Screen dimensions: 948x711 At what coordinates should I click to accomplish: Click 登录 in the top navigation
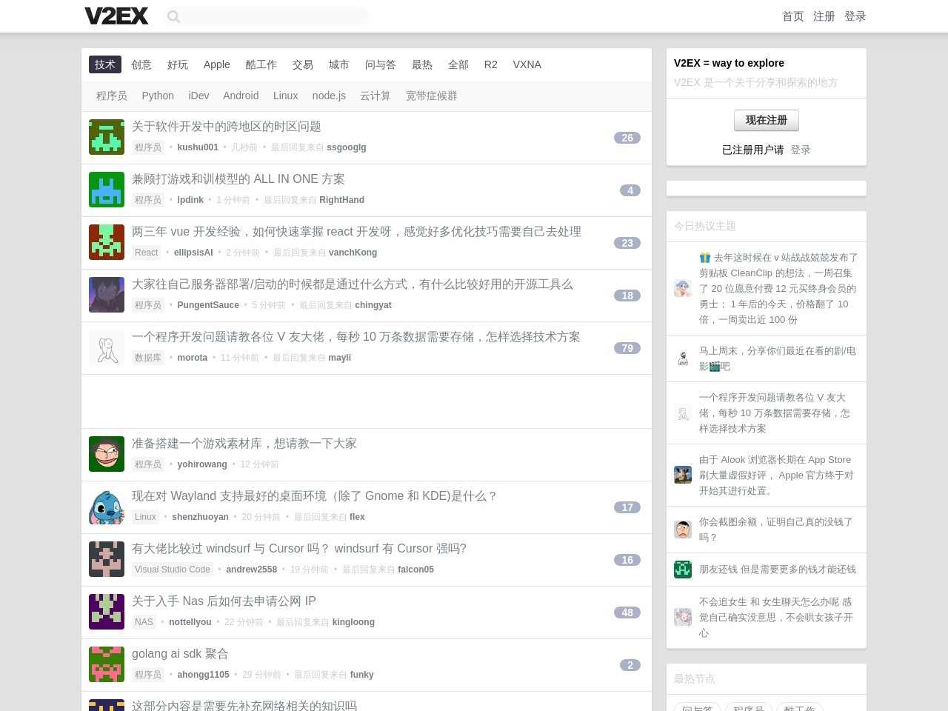[855, 16]
